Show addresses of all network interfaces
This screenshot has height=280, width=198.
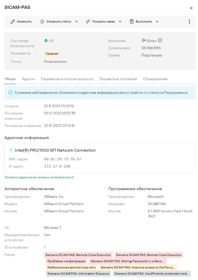[x=39, y=177]
